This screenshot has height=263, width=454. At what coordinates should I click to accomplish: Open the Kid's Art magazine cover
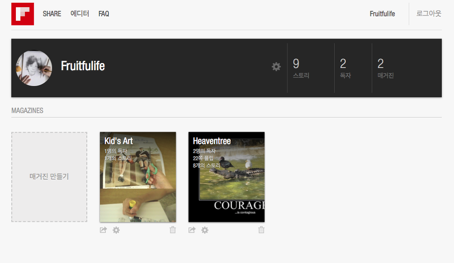coord(138,177)
